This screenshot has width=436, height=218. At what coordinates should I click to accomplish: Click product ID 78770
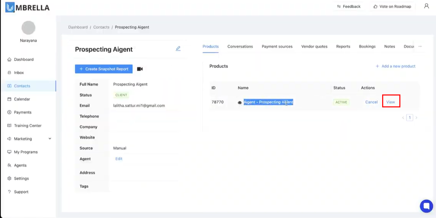(x=217, y=102)
